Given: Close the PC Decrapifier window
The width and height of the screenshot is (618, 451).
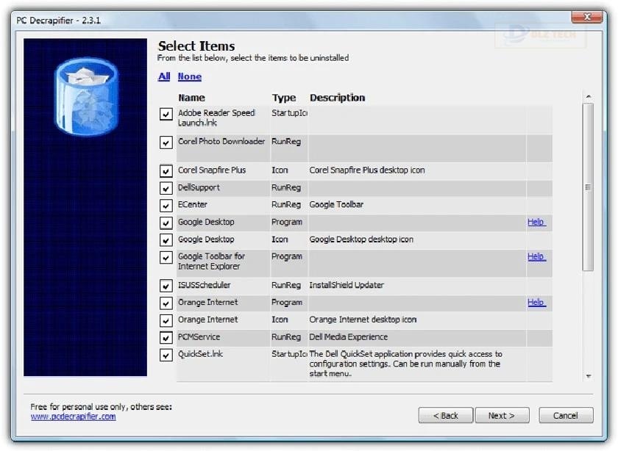Looking at the screenshot, I should [586, 16].
